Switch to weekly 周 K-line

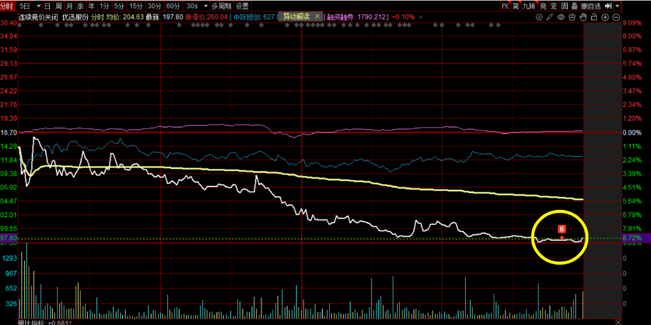pos(58,6)
